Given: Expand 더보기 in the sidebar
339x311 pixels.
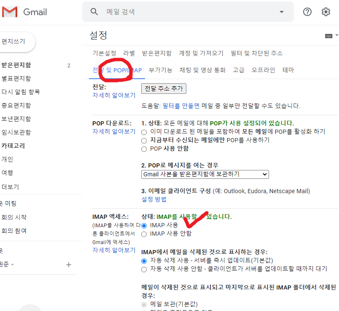Looking at the screenshot, I should coord(10,187).
